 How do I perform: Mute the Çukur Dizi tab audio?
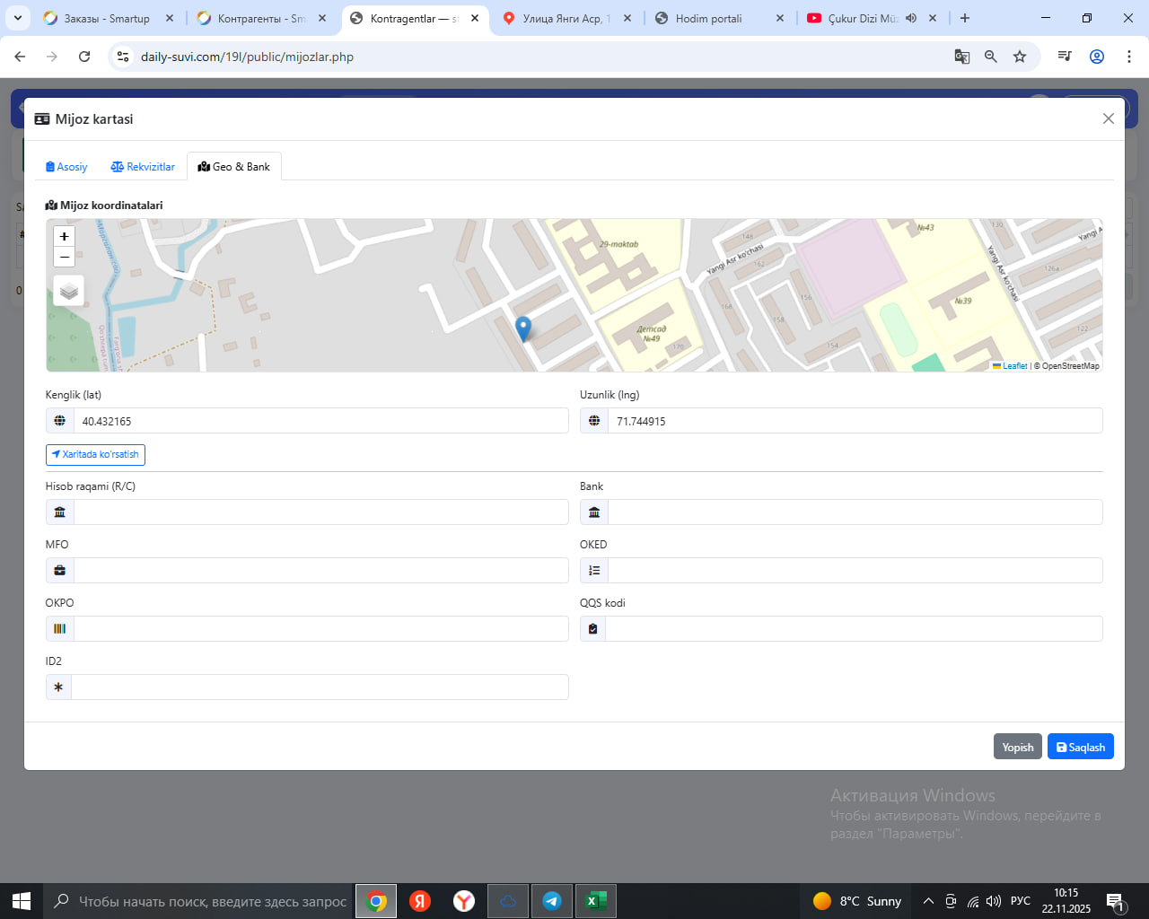[x=911, y=18]
